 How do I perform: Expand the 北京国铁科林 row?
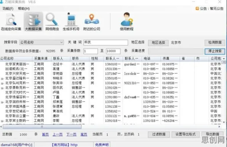[2, 102]
